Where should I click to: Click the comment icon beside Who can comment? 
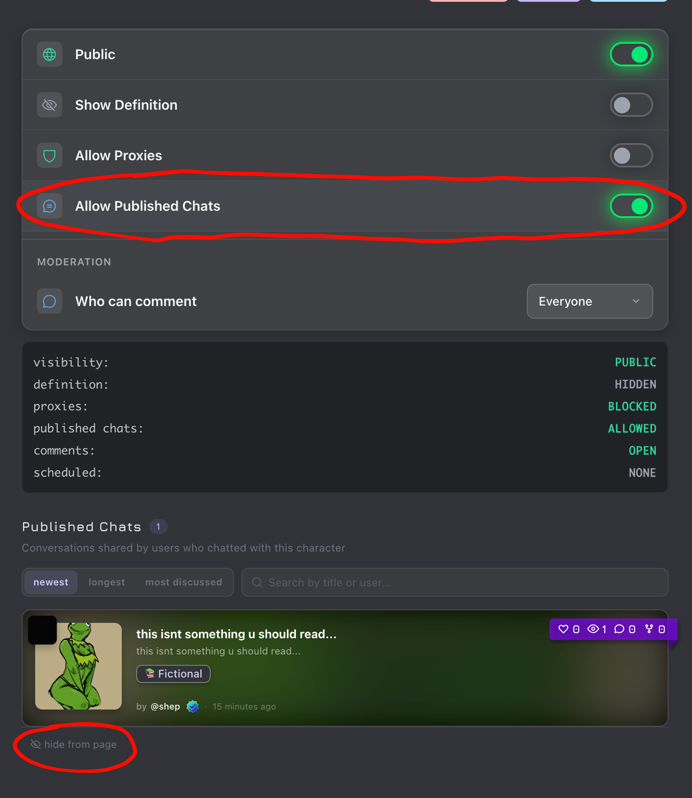tap(50, 302)
